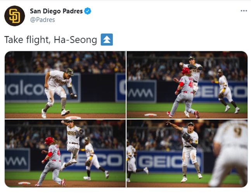Click the word Ha-Seong in the tweet
This screenshot has height=193, width=251.
tap(75, 40)
